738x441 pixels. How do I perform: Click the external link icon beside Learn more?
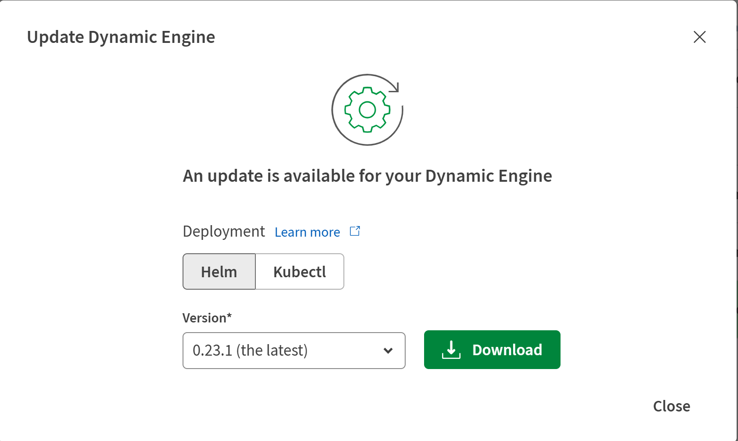[355, 231]
